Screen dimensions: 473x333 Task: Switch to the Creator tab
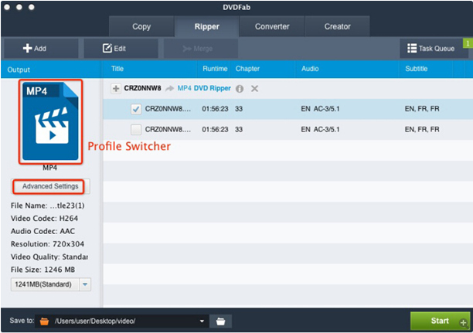338,26
